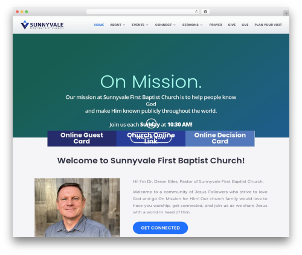Open the Give page link

(232, 25)
